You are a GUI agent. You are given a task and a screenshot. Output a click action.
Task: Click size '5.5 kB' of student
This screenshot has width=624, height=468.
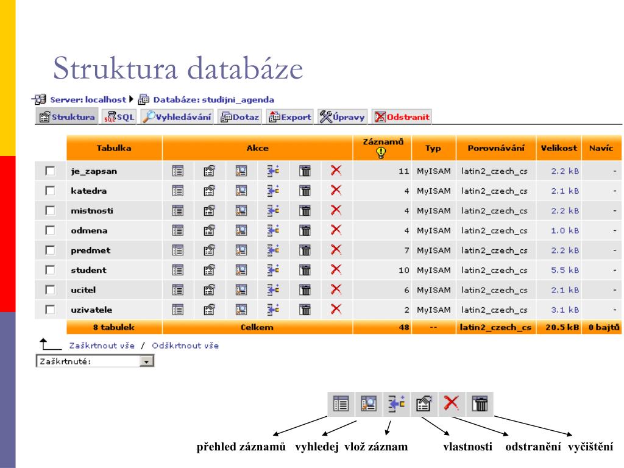[x=565, y=270]
